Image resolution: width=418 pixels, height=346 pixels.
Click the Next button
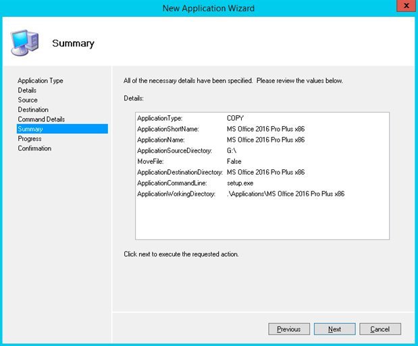[334, 329]
